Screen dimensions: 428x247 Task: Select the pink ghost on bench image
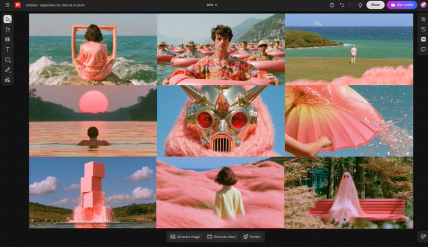click(349, 193)
